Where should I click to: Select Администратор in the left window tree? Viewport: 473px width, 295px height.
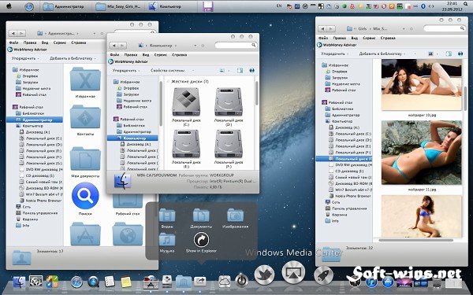click(x=37, y=120)
